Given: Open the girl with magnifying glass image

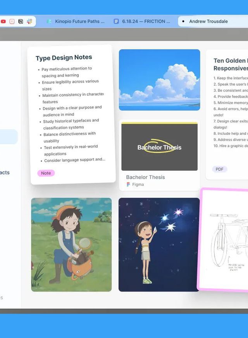Looking at the screenshot, I should 71,244.
